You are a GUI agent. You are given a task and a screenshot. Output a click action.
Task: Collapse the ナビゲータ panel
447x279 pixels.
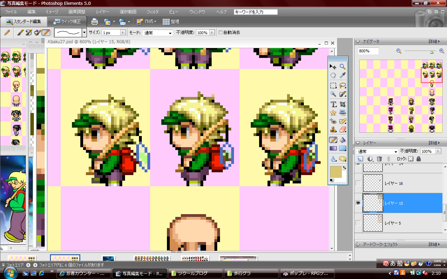[x=358, y=42]
